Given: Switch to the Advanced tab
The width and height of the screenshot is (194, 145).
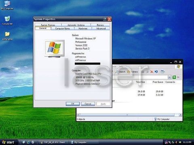Looking at the screenshot, I should (101, 29).
